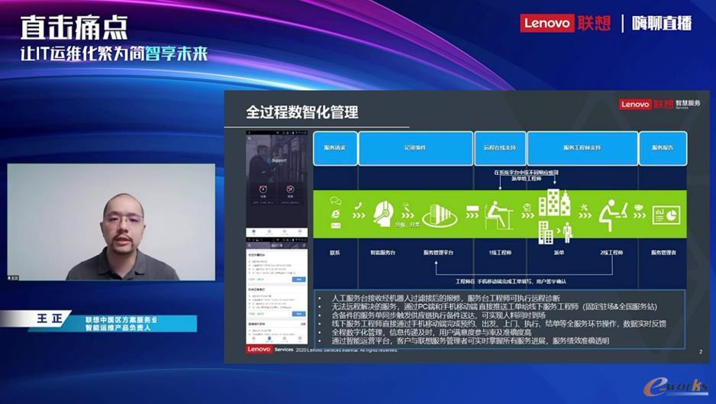The width and height of the screenshot is (716, 404).
Task: Click the second blue button in work-order phone screen
Action: [x=299, y=314]
